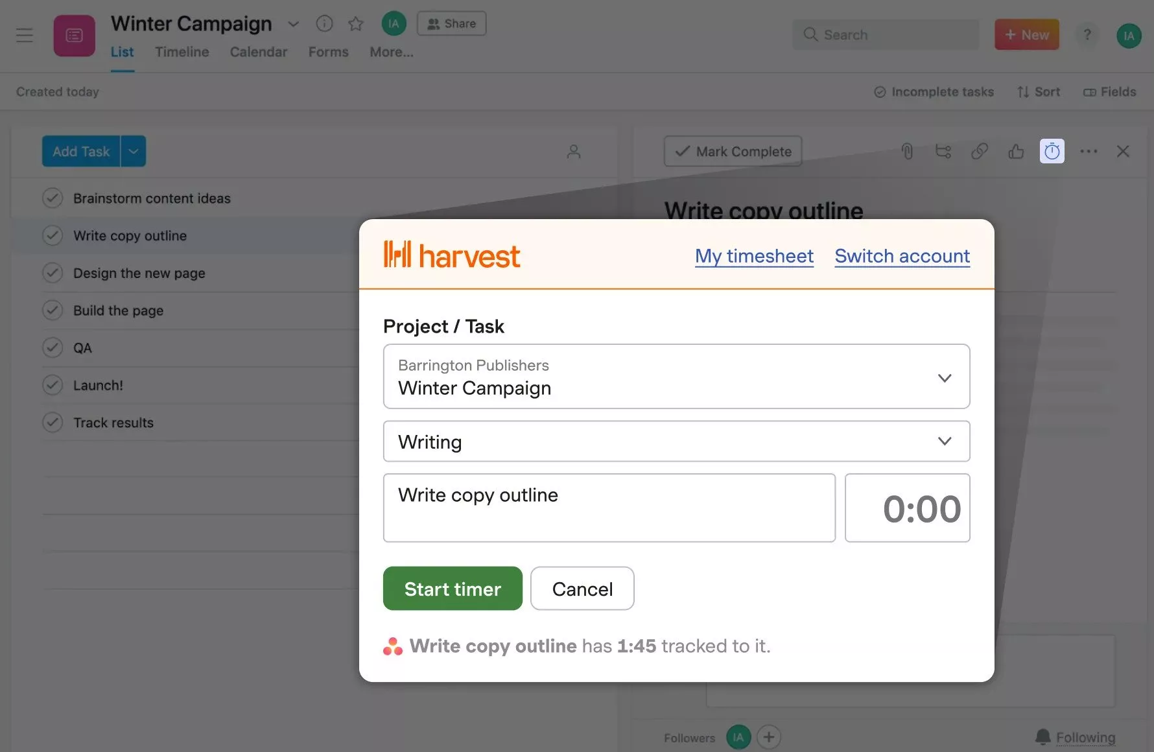Open the Calendar tab
The width and height of the screenshot is (1154, 752).
[x=258, y=52]
